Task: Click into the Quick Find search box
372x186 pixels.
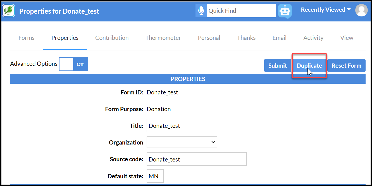Action: [241, 11]
